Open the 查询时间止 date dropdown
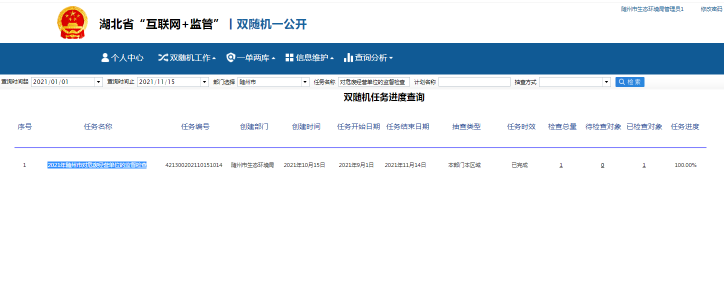 tap(204, 82)
